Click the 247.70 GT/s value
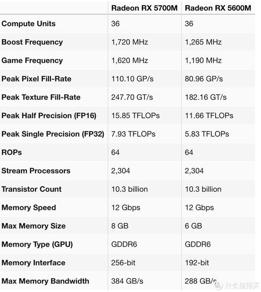This screenshot has height=292, width=261. (132, 97)
